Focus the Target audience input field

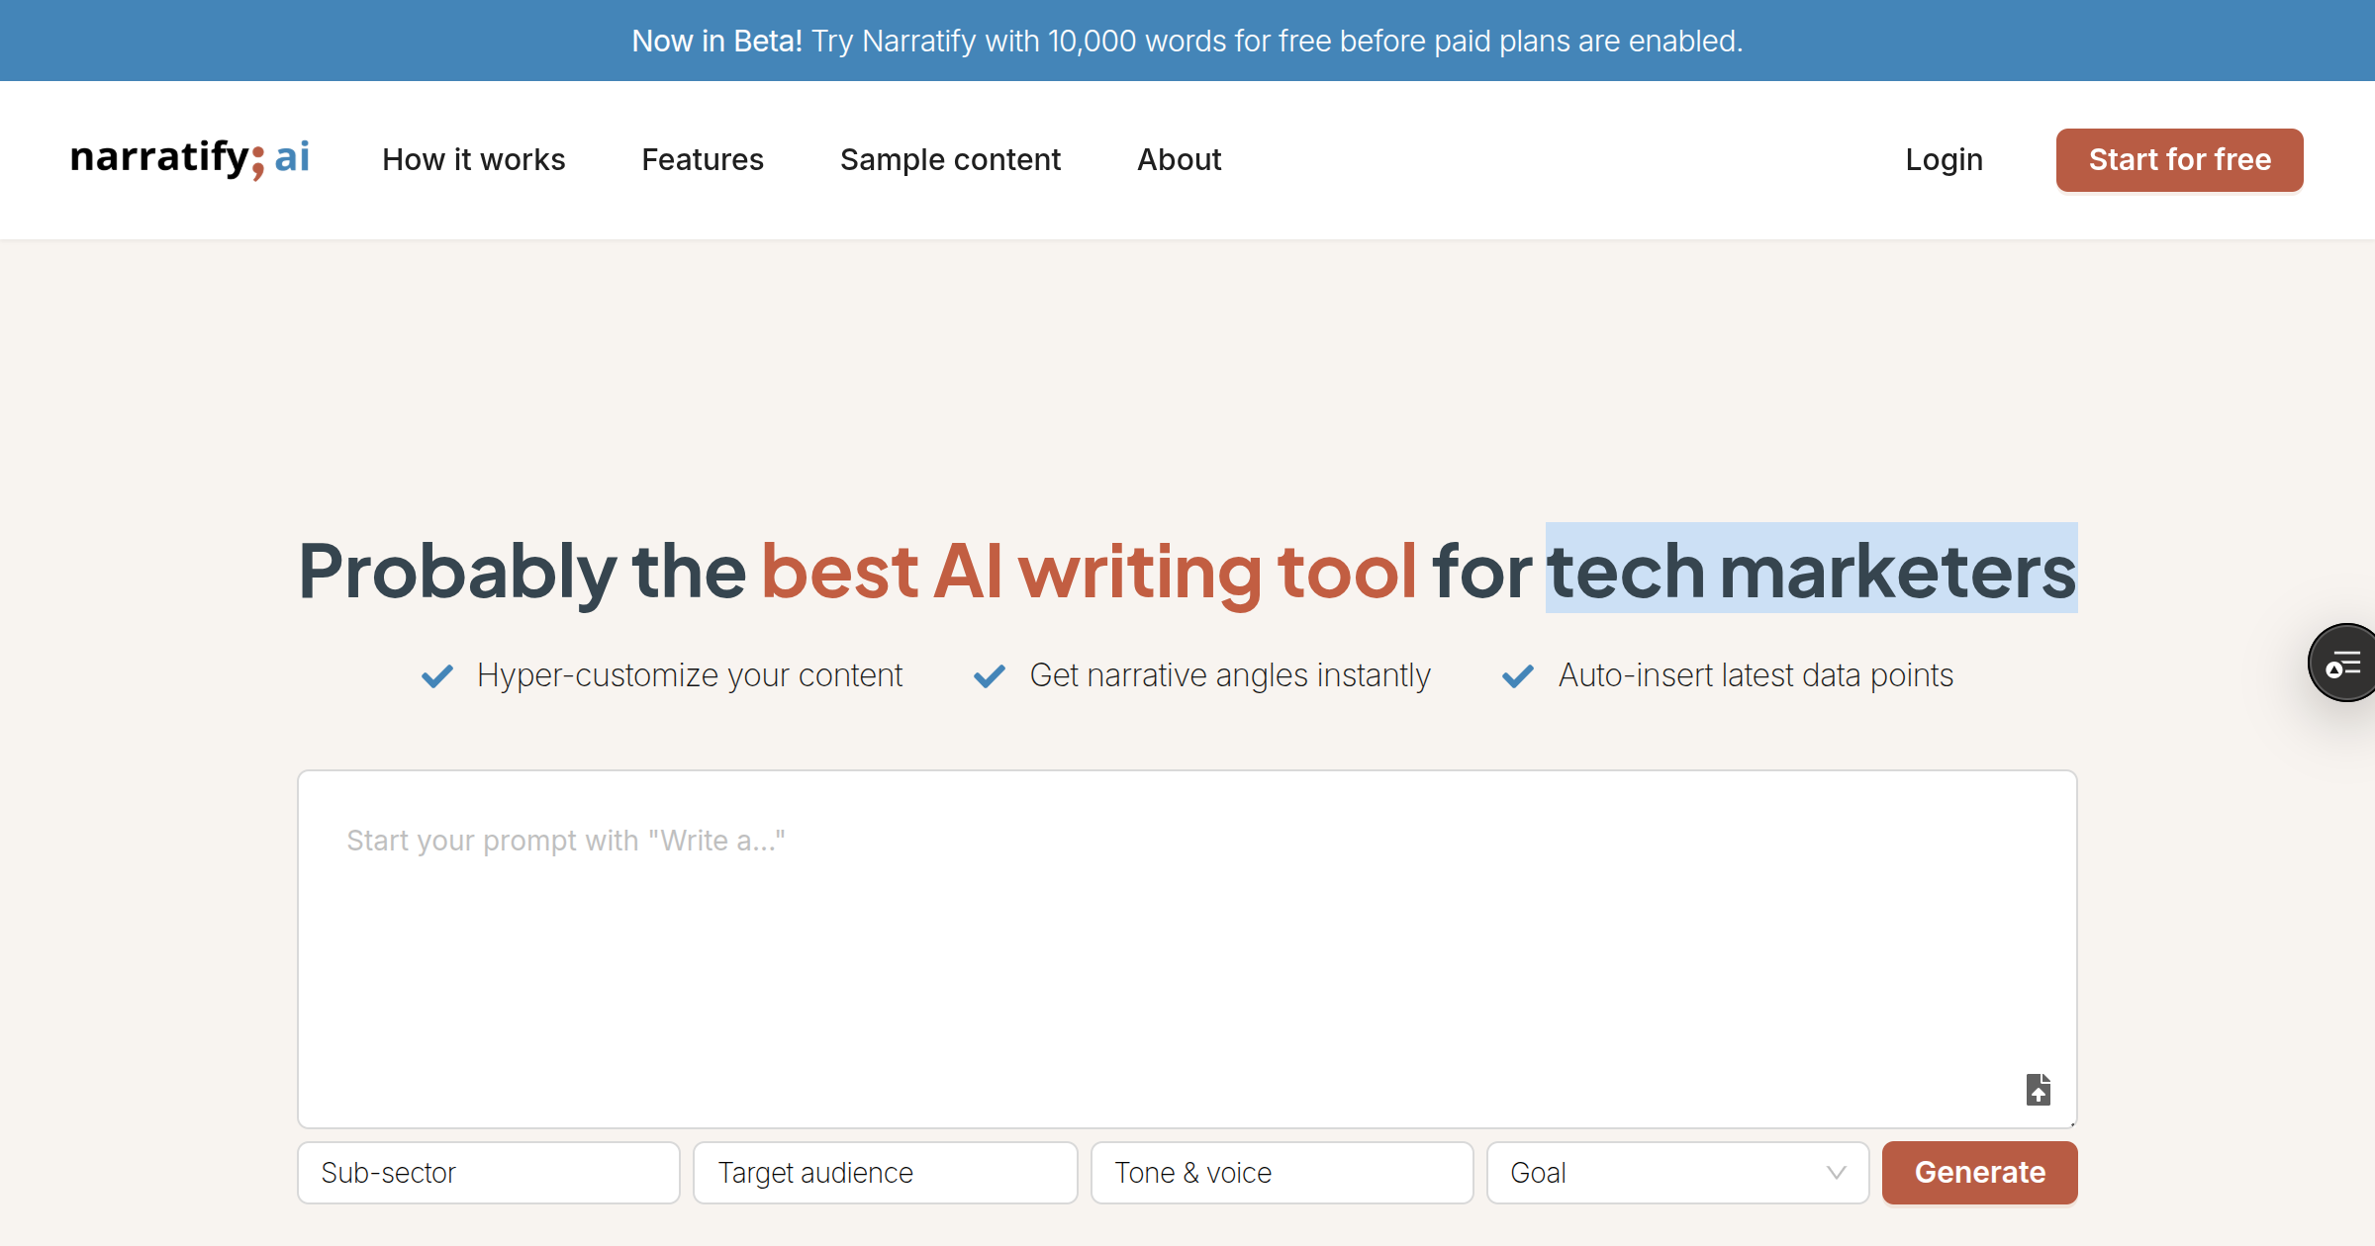885,1173
